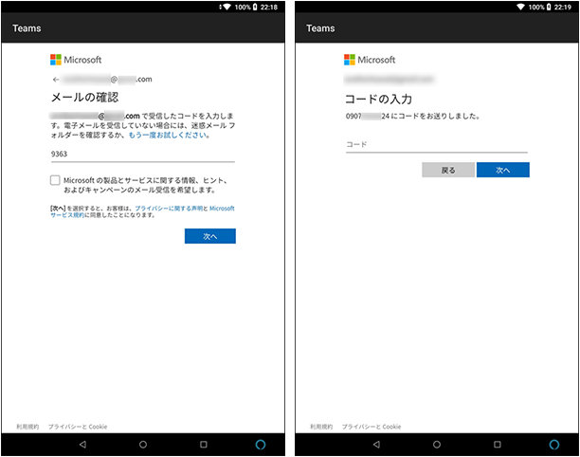Open the プライバシーに関する声明 link
The width and height of the screenshot is (580, 457).
[x=169, y=209]
